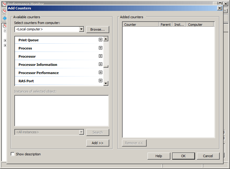
Task: Click the Computer column header
Action: [200, 25]
